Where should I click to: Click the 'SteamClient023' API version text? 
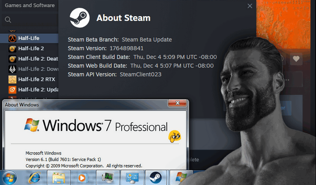tap(140, 75)
